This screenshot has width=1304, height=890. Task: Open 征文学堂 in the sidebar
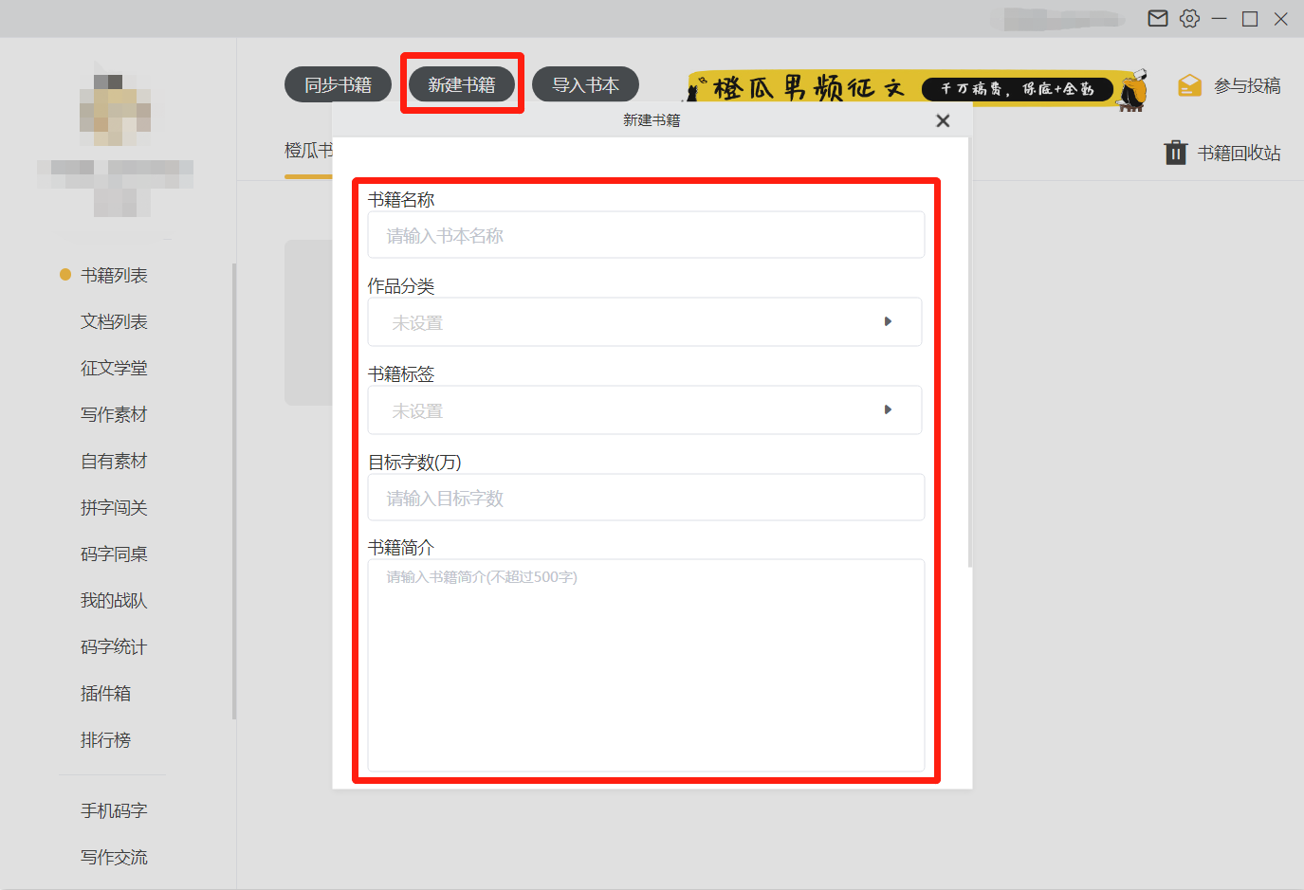pos(114,368)
